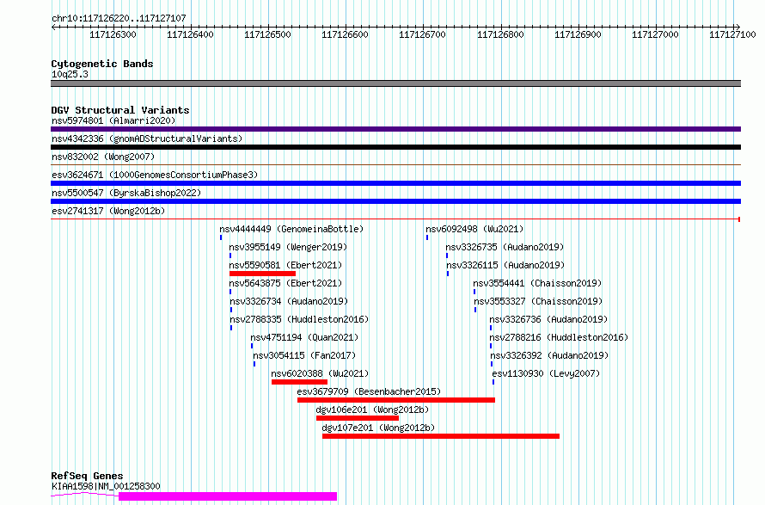This screenshot has height=505, width=765.
Task: Select nsv3326734 (Audano2019) label
Action: 288,301
